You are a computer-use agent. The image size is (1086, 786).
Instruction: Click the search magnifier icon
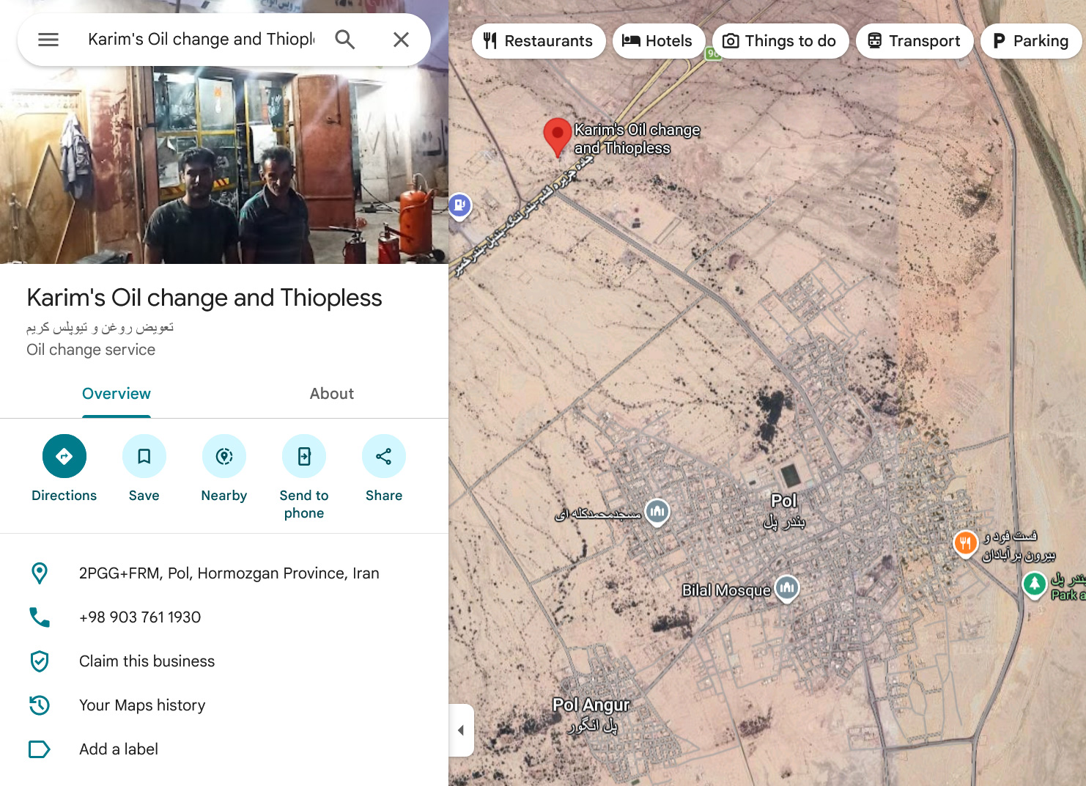click(345, 40)
